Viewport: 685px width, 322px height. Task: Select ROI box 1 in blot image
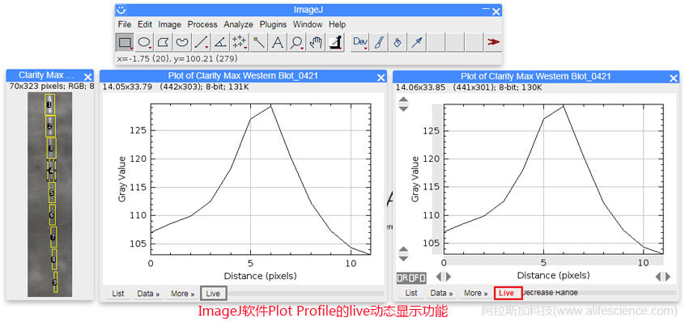(49, 104)
